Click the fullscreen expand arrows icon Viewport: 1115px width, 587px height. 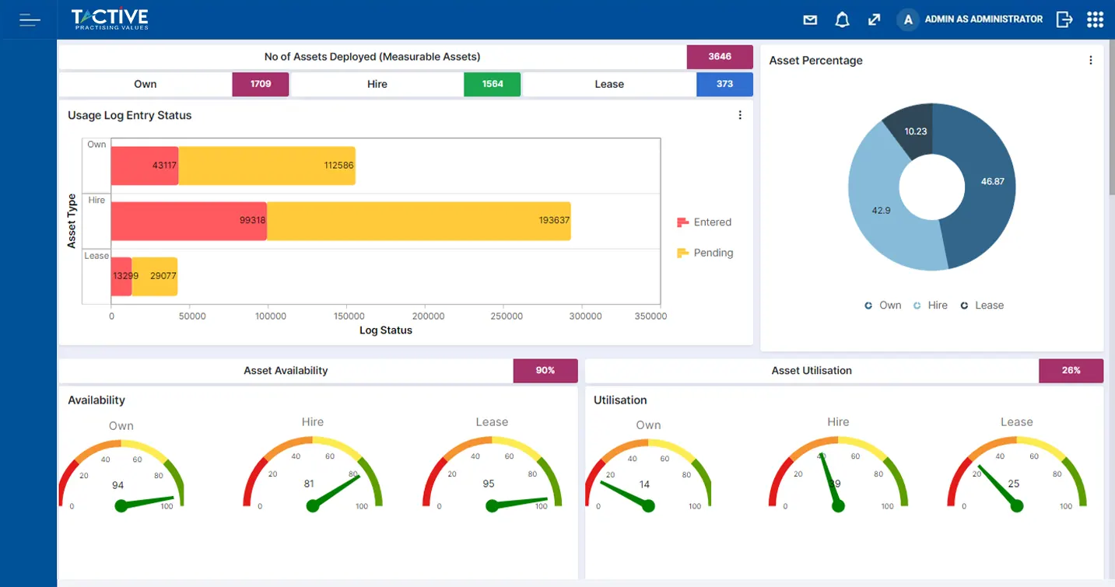[874, 20]
